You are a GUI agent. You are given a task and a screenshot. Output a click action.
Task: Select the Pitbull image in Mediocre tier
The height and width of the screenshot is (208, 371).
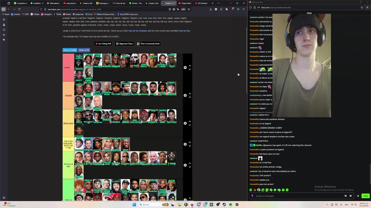(x=153, y=158)
